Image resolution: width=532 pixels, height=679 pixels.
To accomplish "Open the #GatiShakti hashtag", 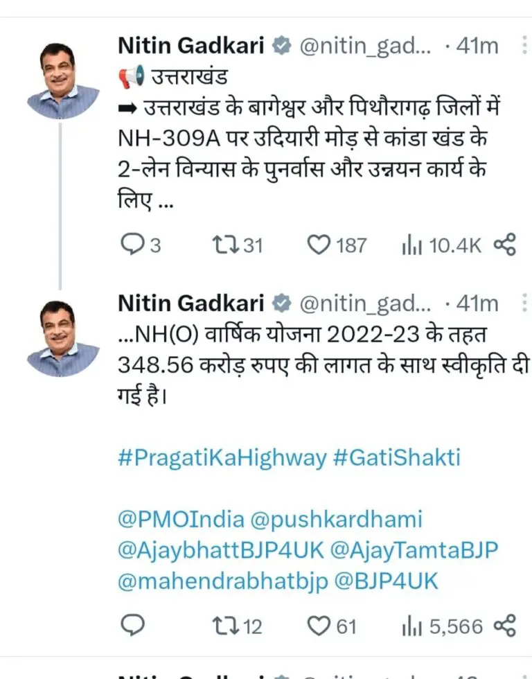I will 396,458.
